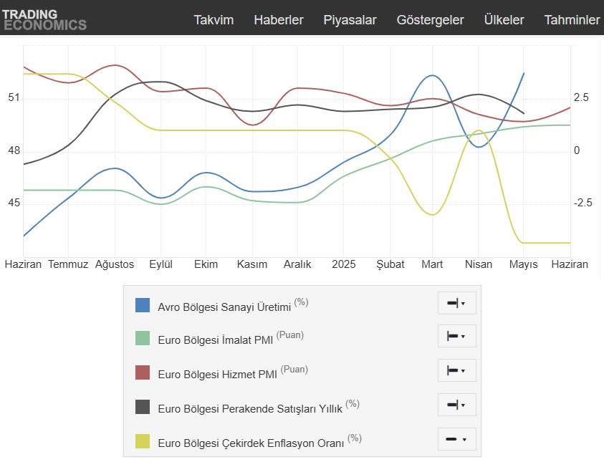Click the yellow swatch for Çekirdek Enflasyon Oranı
The height and width of the screenshot is (462, 604).
[x=143, y=441]
